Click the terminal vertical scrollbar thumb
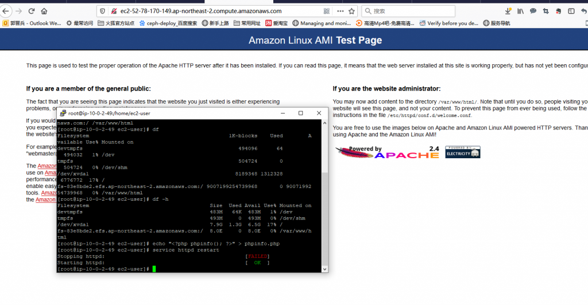588x305 pixels. 325,220
